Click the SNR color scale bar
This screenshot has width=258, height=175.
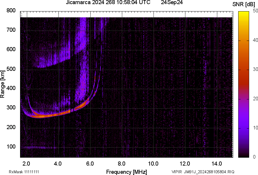[x=244, y=84]
